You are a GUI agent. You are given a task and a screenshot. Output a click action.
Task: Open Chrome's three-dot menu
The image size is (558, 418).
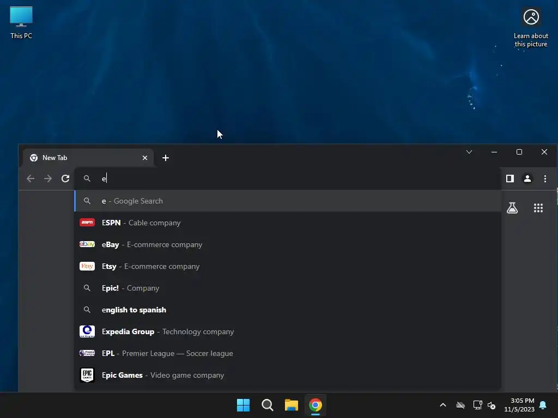click(x=545, y=179)
